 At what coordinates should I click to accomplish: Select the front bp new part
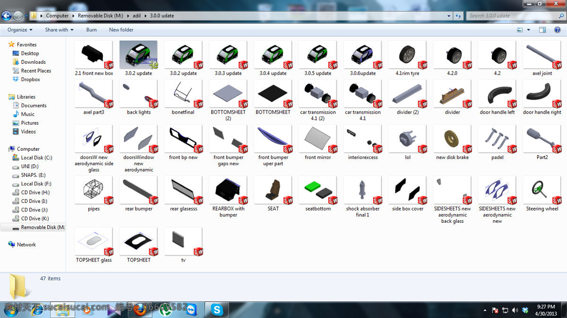pos(183,142)
